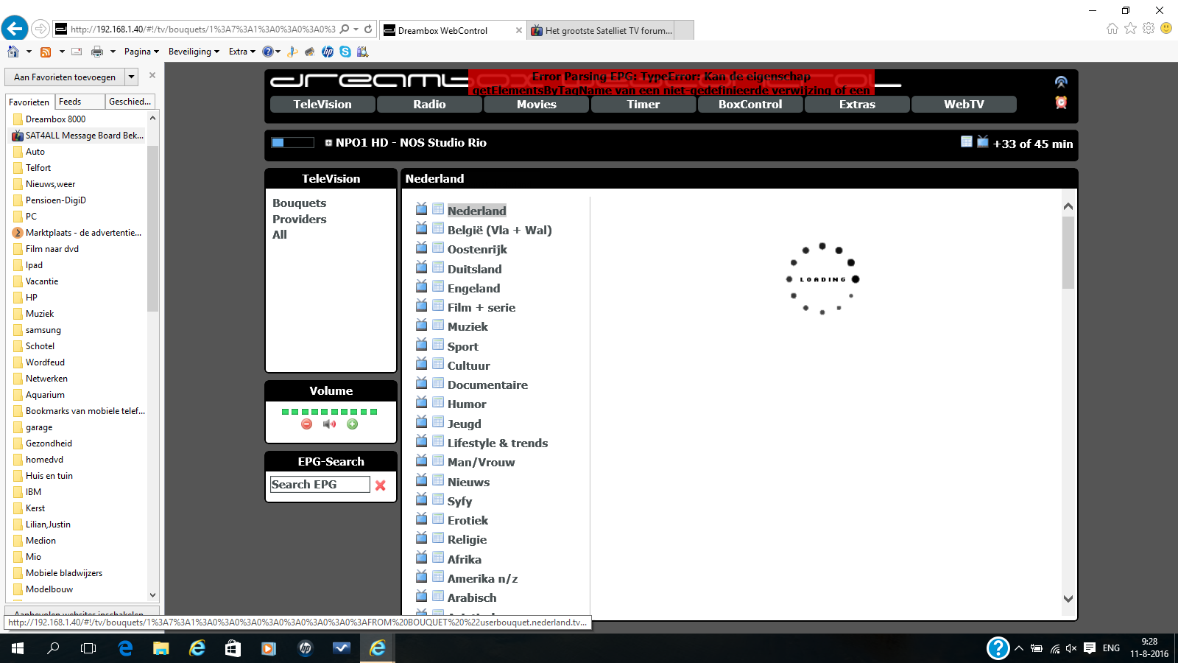Open dropdown arrow next to Aan Favorieten toevoegen

pyautogui.click(x=131, y=77)
